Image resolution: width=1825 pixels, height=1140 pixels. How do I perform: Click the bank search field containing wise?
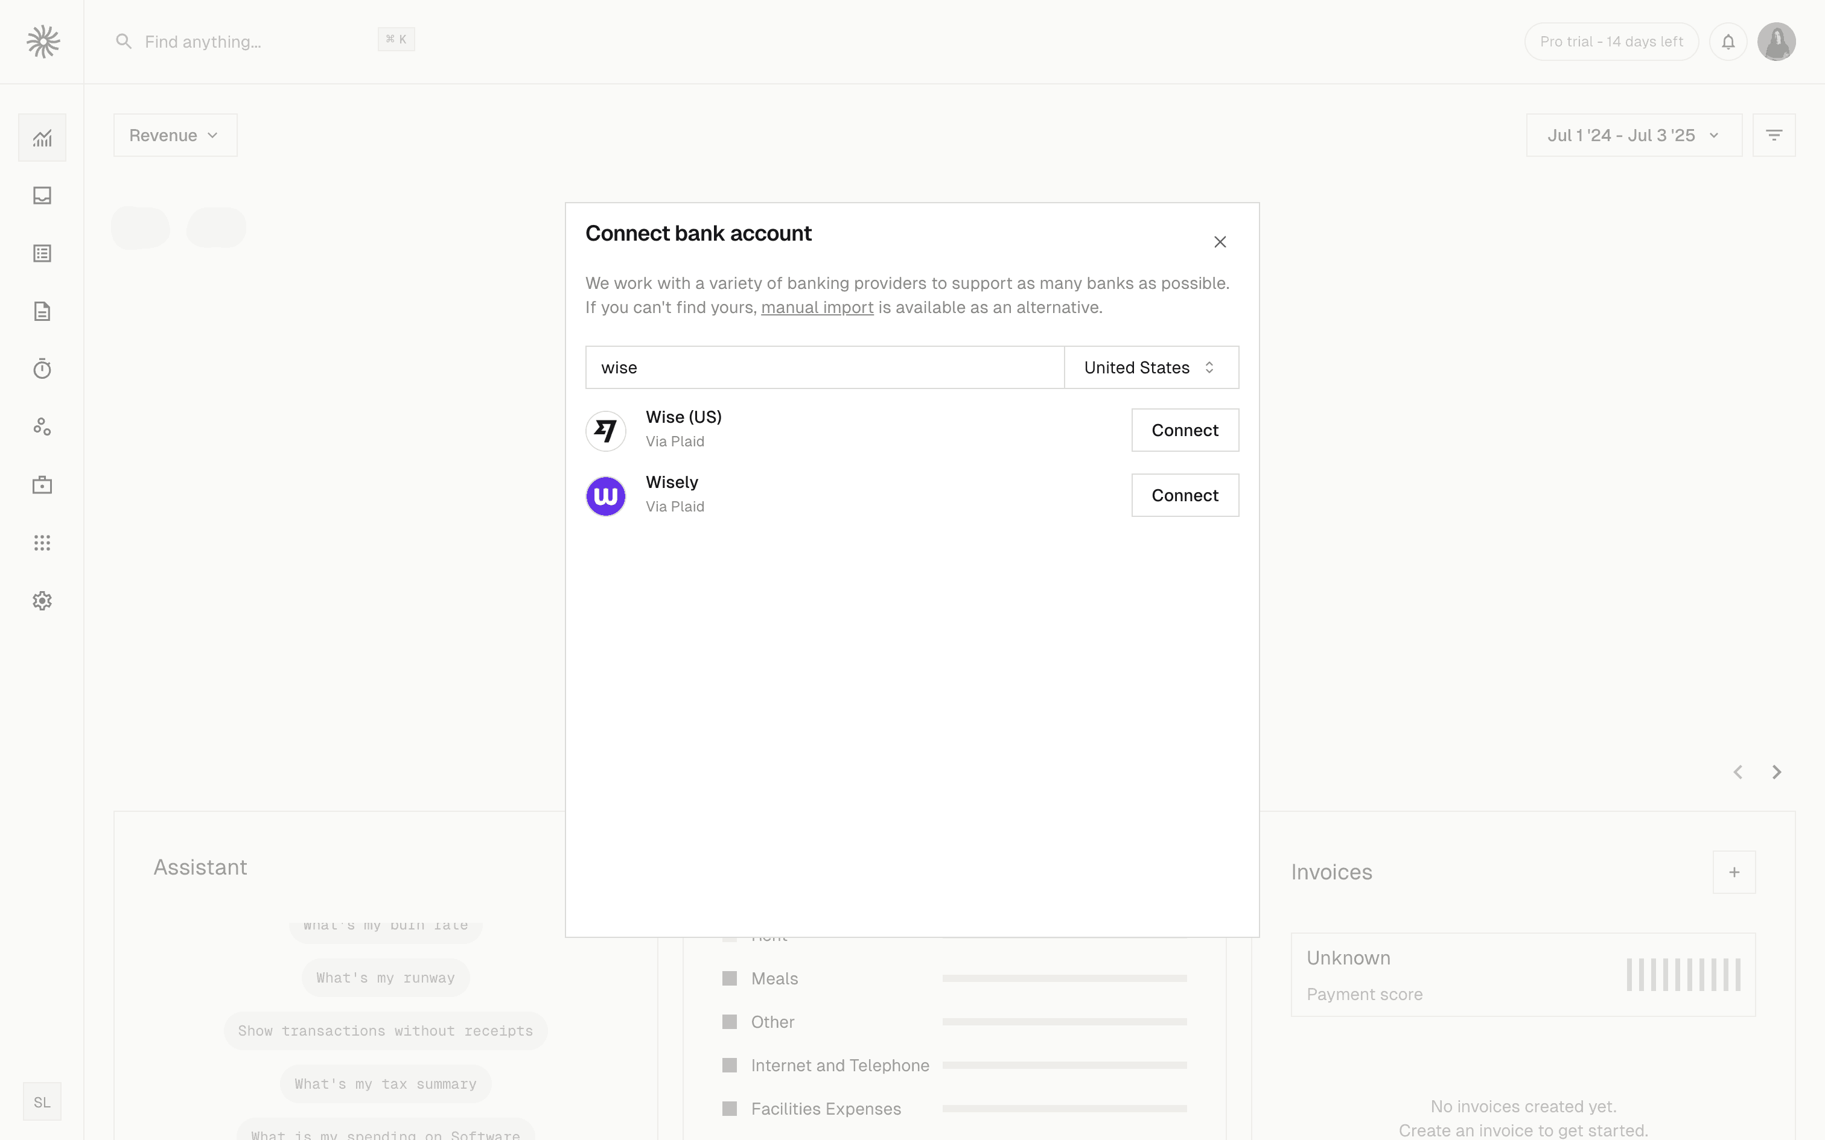click(824, 367)
